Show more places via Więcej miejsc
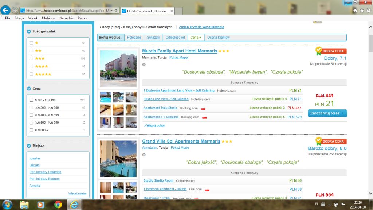 (x=77, y=193)
